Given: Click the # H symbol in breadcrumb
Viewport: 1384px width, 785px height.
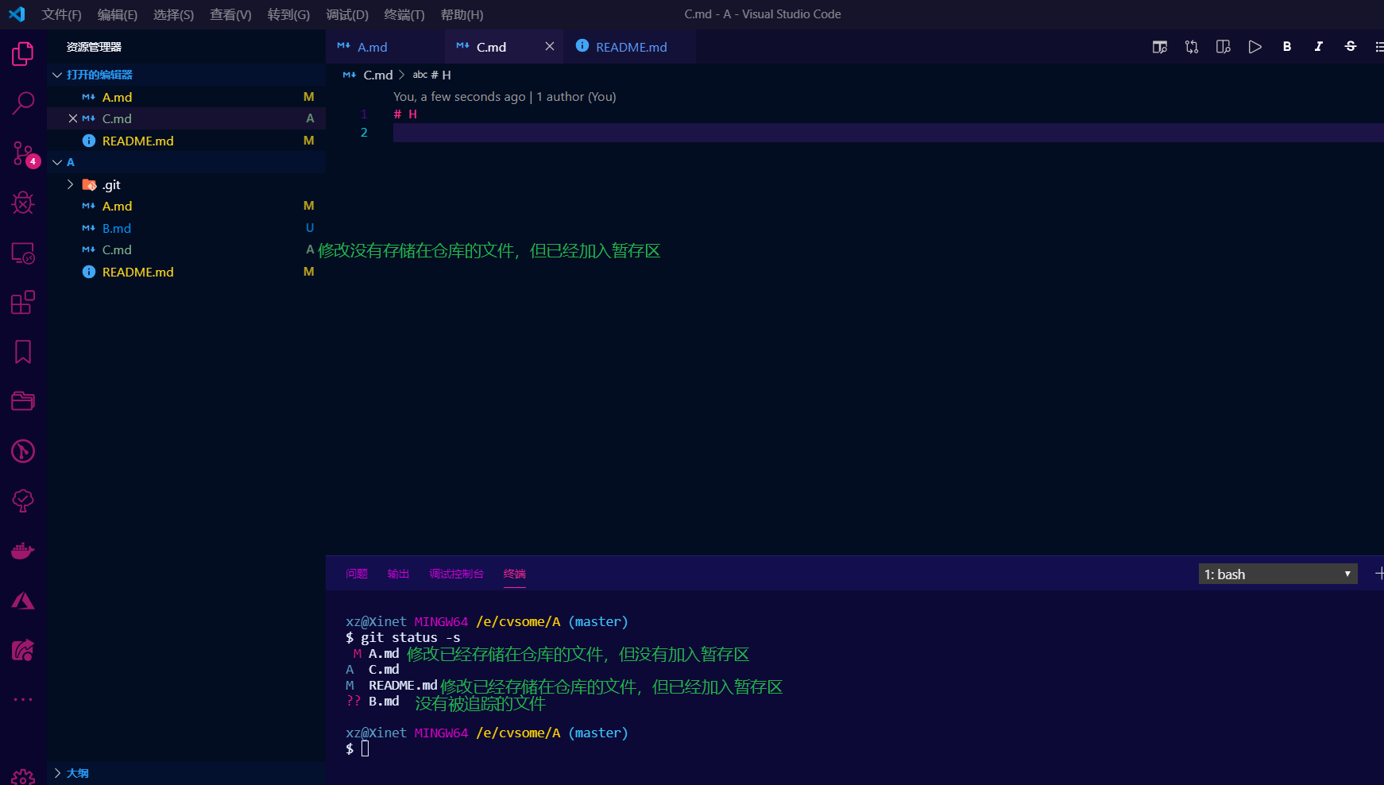Looking at the screenshot, I should 441,75.
